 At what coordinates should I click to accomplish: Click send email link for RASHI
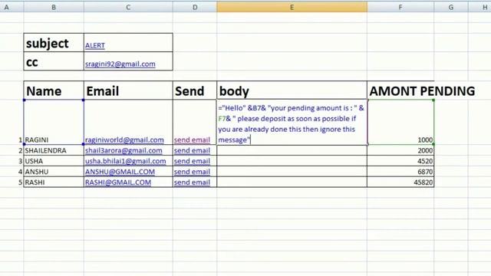[x=192, y=182]
